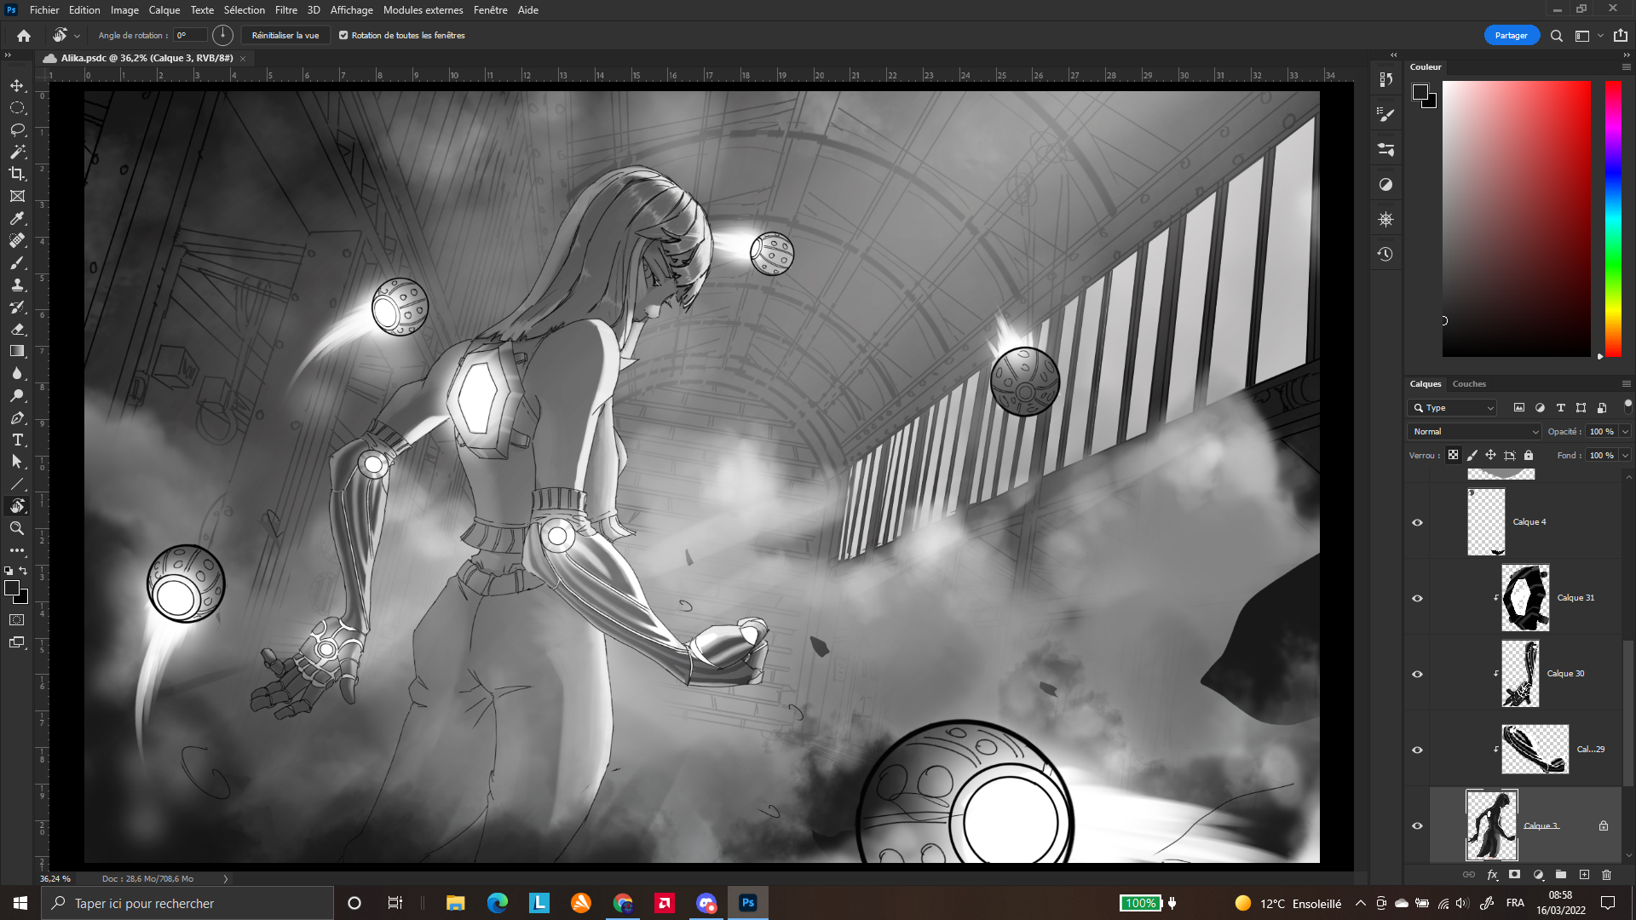Select the Lasso tool

17,129
